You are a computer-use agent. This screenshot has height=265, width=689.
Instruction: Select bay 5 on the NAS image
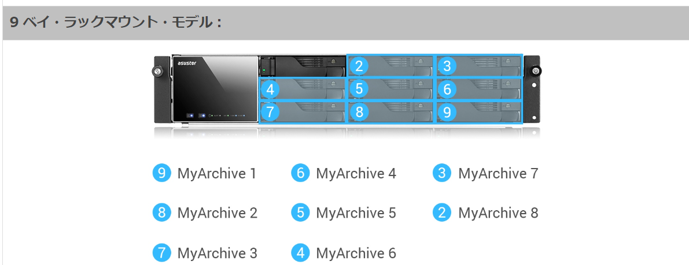(390, 89)
